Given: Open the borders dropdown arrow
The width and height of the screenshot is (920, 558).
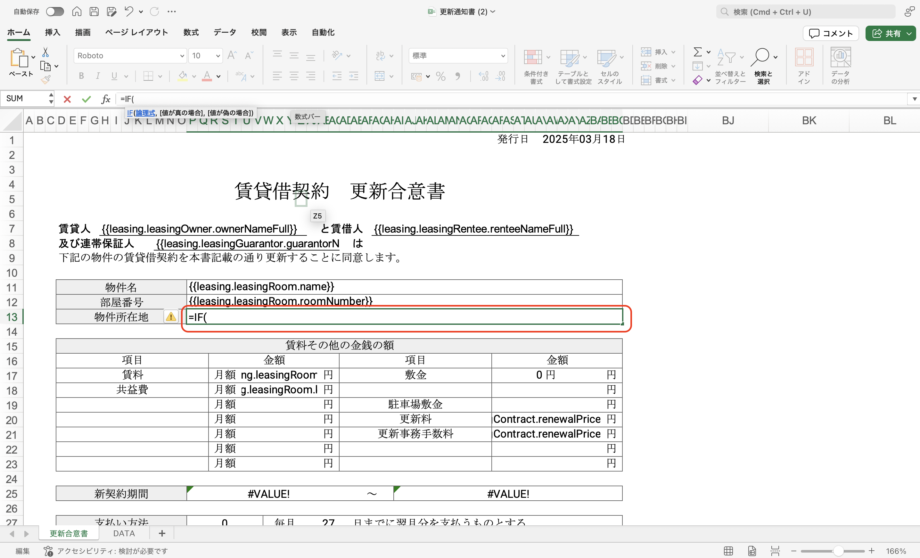Looking at the screenshot, I should click(x=160, y=77).
